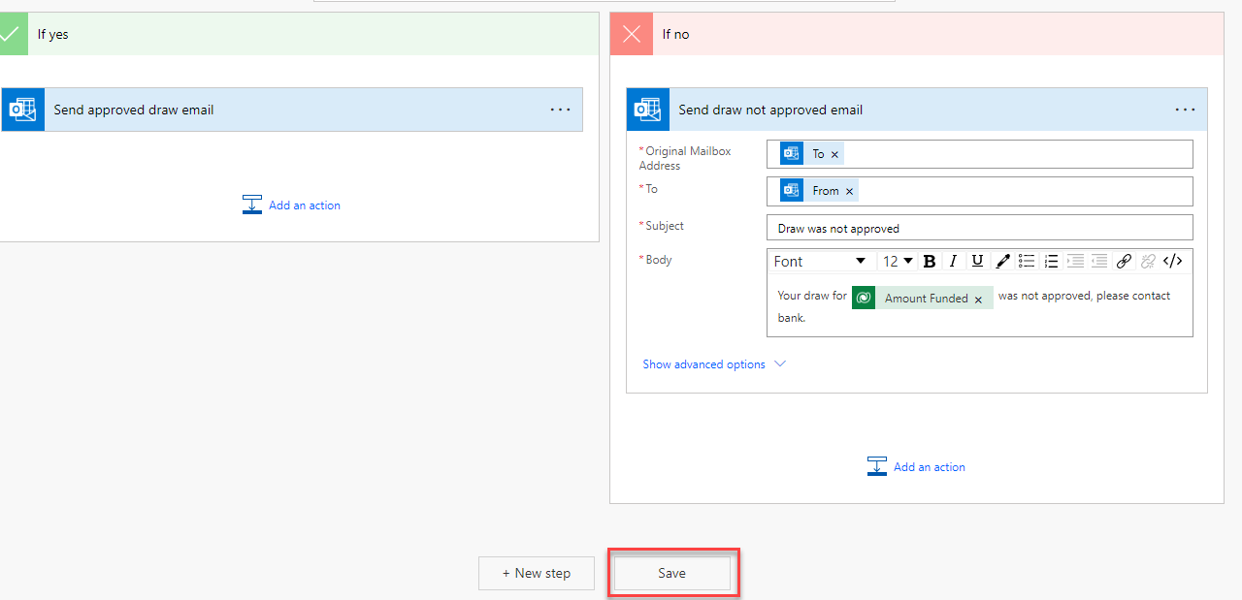The height and width of the screenshot is (600, 1242).
Task: Open the font size 12 dropdown
Action: [x=898, y=261]
